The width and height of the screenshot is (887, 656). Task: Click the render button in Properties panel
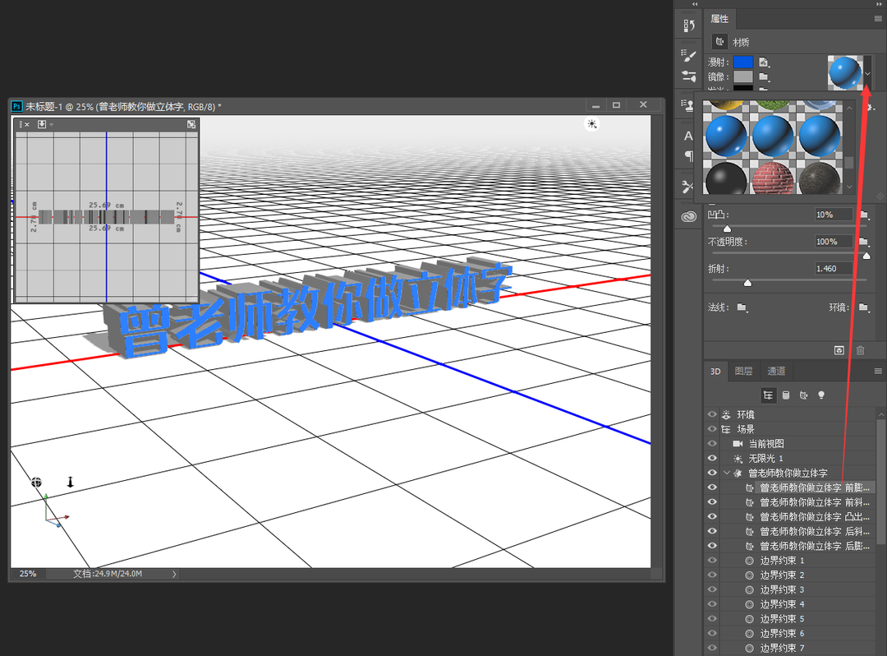pos(839,350)
